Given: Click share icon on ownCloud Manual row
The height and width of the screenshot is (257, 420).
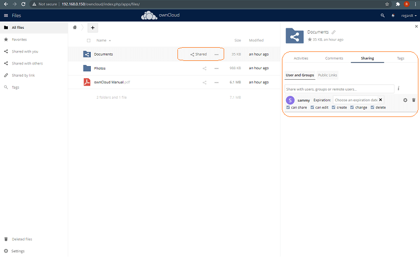Looking at the screenshot, I should point(204,82).
